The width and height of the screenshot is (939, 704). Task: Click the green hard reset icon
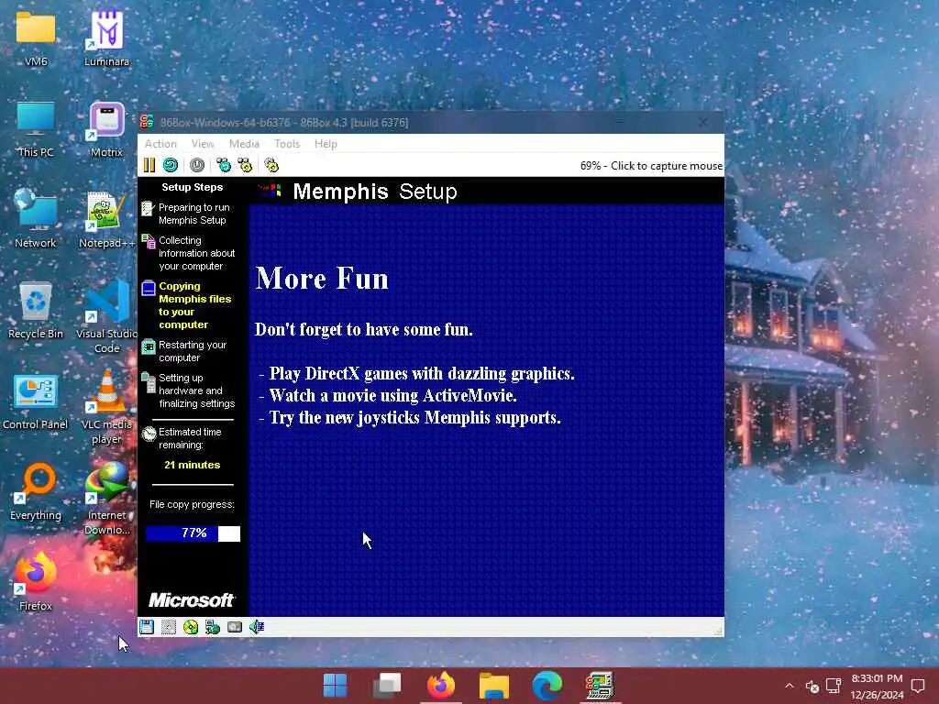pos(171,165)
